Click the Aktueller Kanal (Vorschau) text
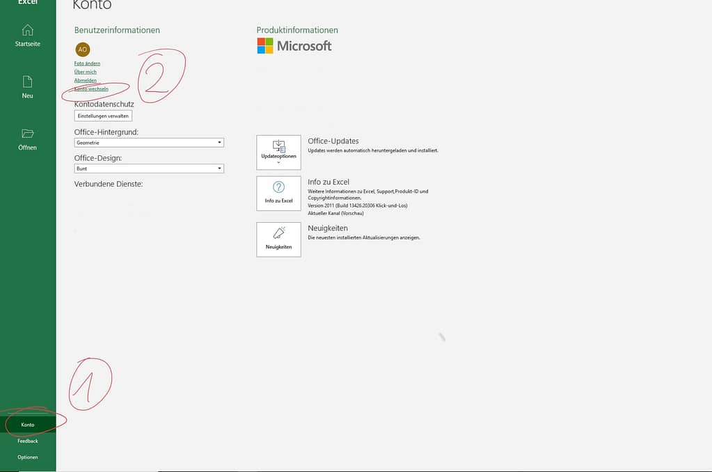712x472 pixels. click(x=335, y=213)
